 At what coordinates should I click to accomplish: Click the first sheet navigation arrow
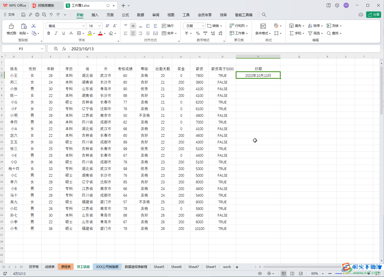pos(4,267)
